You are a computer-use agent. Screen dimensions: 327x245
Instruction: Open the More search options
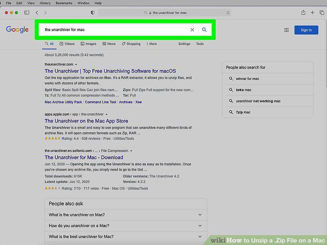(152, 44)
